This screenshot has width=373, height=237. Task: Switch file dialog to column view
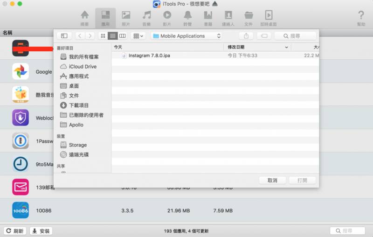(x=123, y=36)
